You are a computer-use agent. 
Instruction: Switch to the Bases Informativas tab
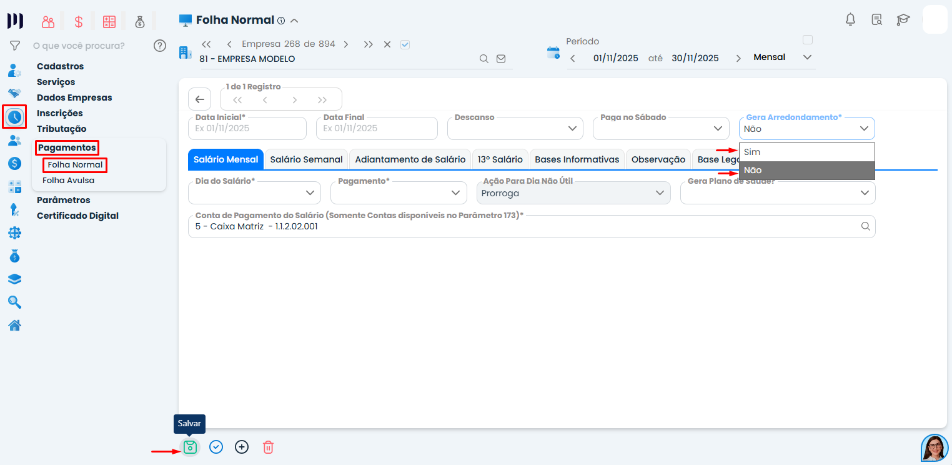(x=577, y=159)
